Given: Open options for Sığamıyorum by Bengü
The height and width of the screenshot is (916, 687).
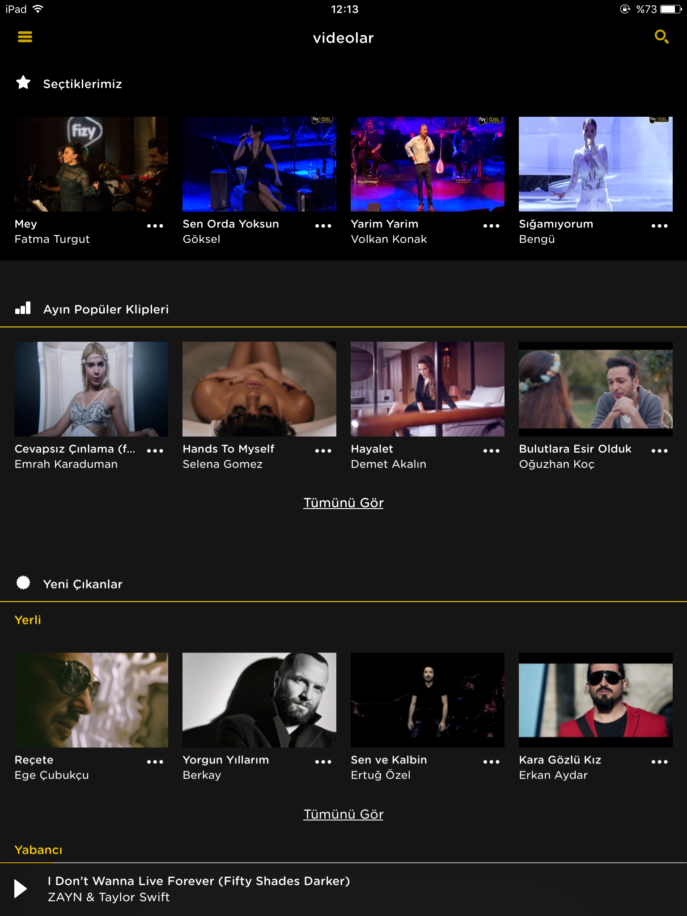Looking at the screenshot, I should [660, 226].
